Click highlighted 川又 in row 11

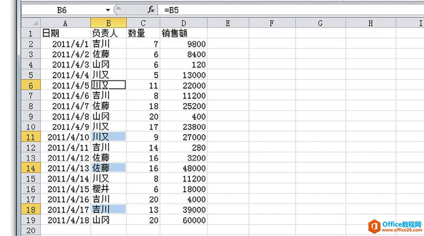coord(109,137)
